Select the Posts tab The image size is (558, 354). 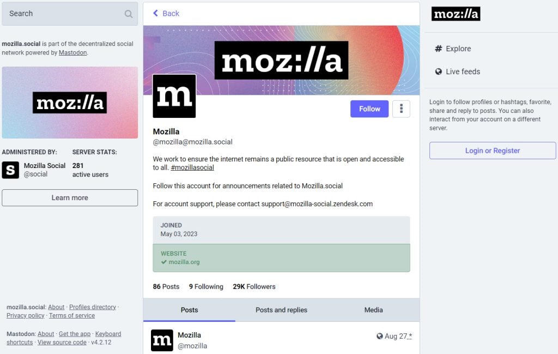tap(189, 309)
